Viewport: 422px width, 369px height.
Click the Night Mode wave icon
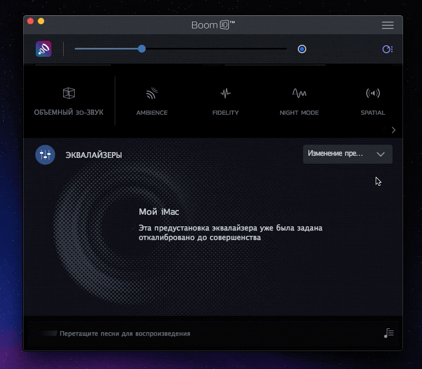[x=299, y=93]
